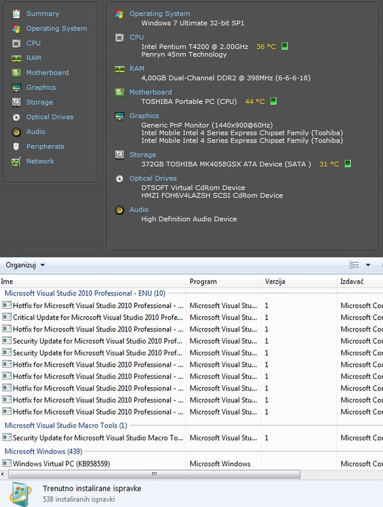The image size is (383, 507).
Task: Click 372GB TOSHIBA MK4058GSX ATA Device text
Action: point(226,164)
